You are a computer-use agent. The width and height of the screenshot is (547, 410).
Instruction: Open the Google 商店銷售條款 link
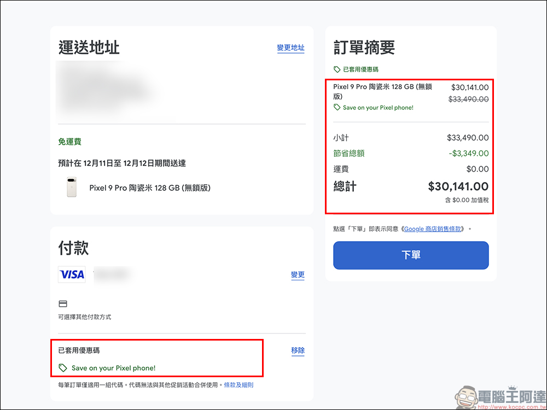[432, 229]
